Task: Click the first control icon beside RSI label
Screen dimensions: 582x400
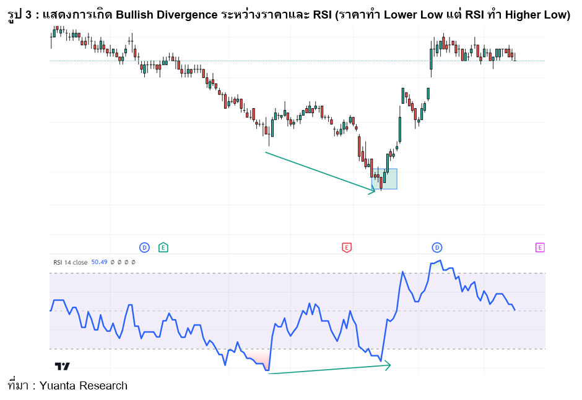Action: click(112, 262)
